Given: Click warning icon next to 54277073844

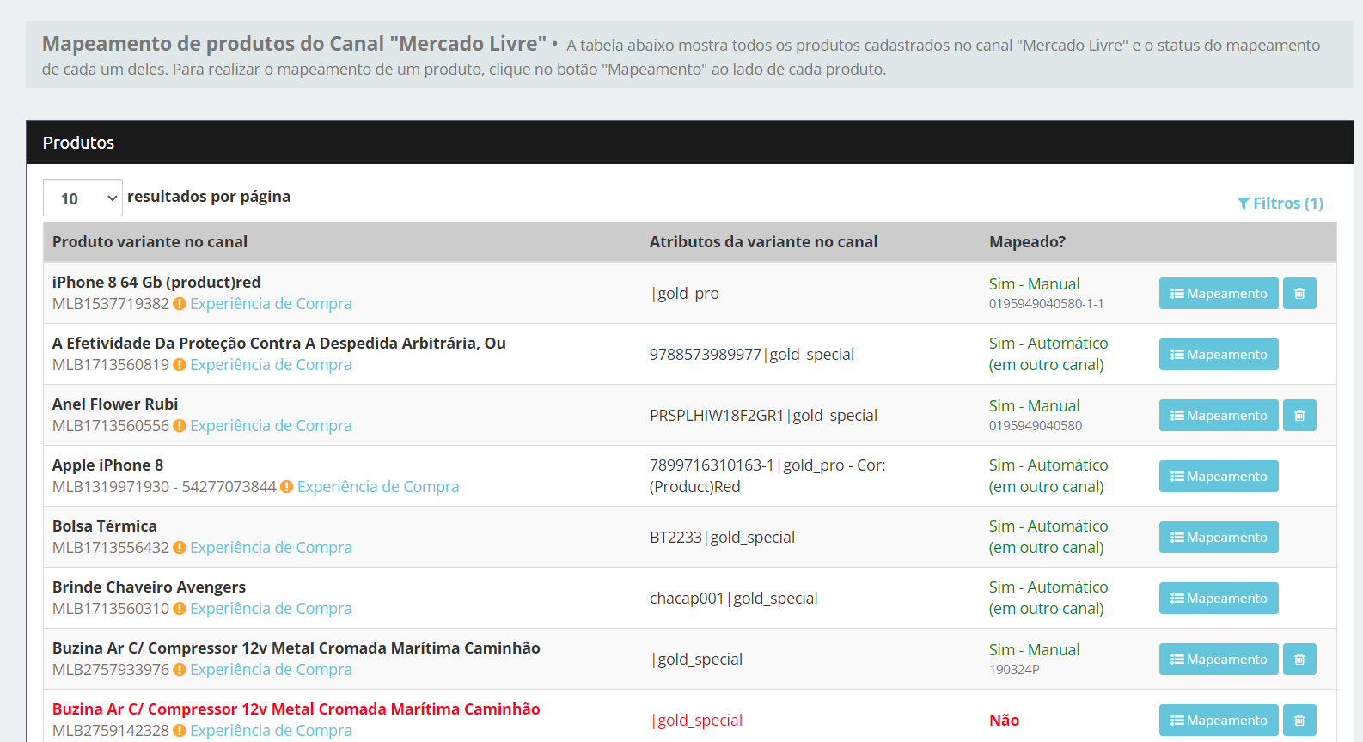Looking at the screenshot, I should (x=287, y=487).
